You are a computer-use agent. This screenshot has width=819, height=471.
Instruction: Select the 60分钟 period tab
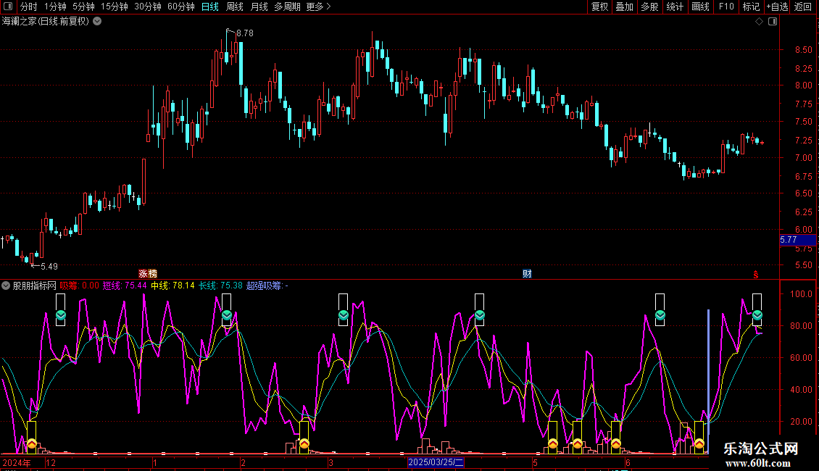(180, 7)
